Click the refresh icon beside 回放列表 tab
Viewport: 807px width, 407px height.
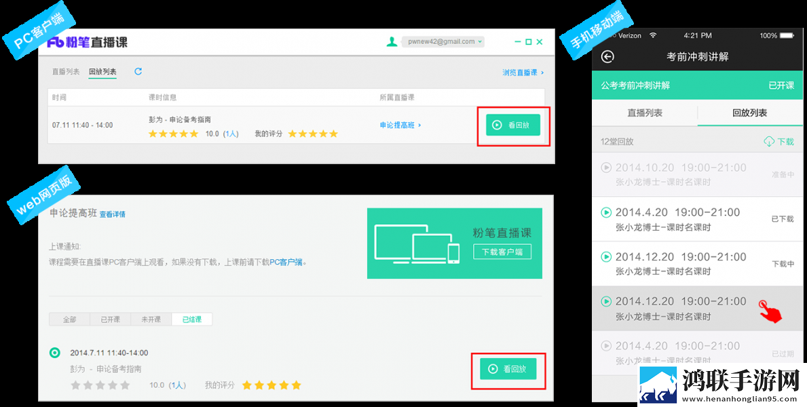[x=138, y=71]
